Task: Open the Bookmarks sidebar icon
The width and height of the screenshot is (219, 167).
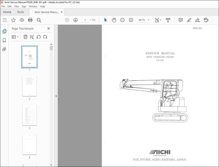Action: (4, 40)
